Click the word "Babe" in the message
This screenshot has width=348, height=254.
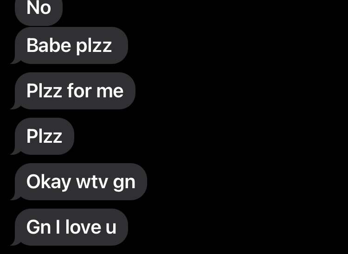click(49, 45)
